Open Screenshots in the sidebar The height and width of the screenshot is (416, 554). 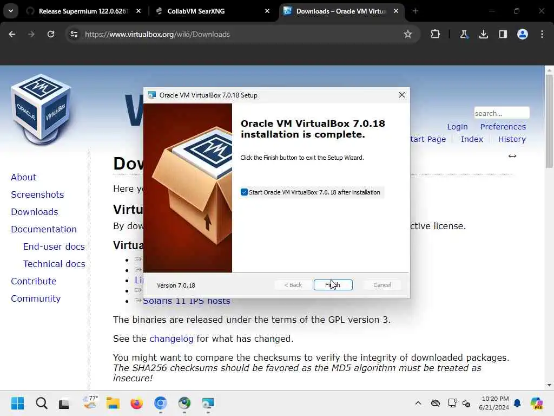tap(37, 194)
